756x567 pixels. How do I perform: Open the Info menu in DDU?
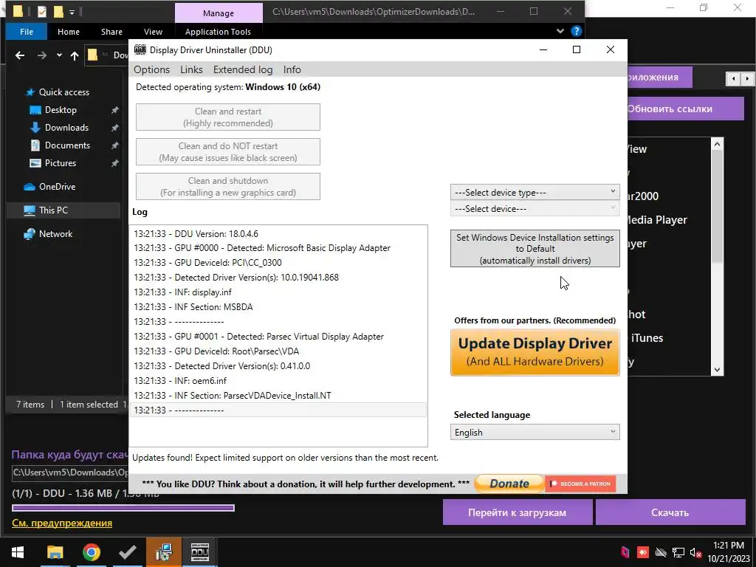[292, 69]
